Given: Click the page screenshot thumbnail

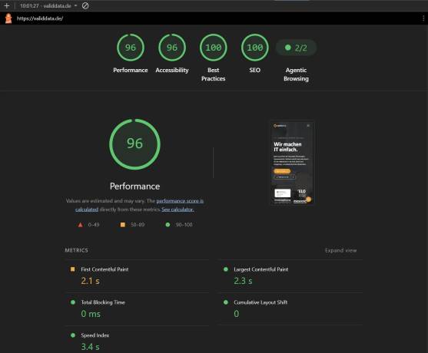Looking at the screenshot, I should 292,163.
